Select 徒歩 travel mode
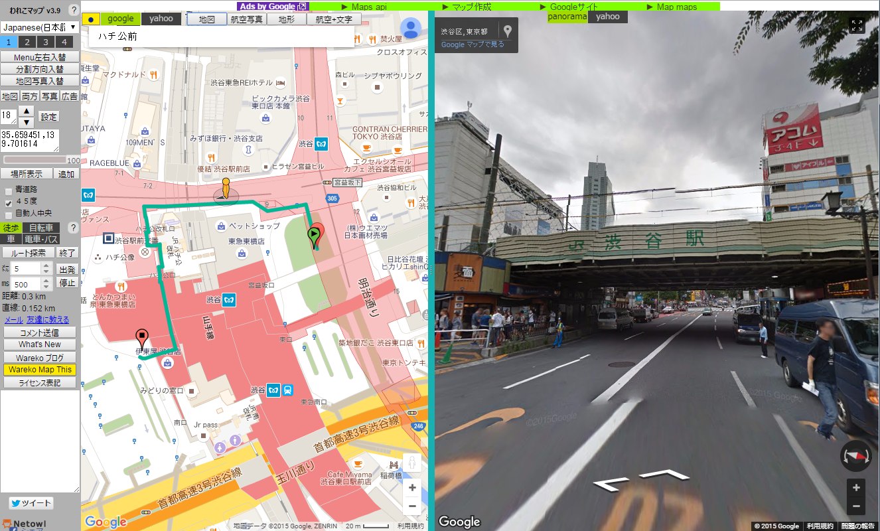 pos(11,228)
